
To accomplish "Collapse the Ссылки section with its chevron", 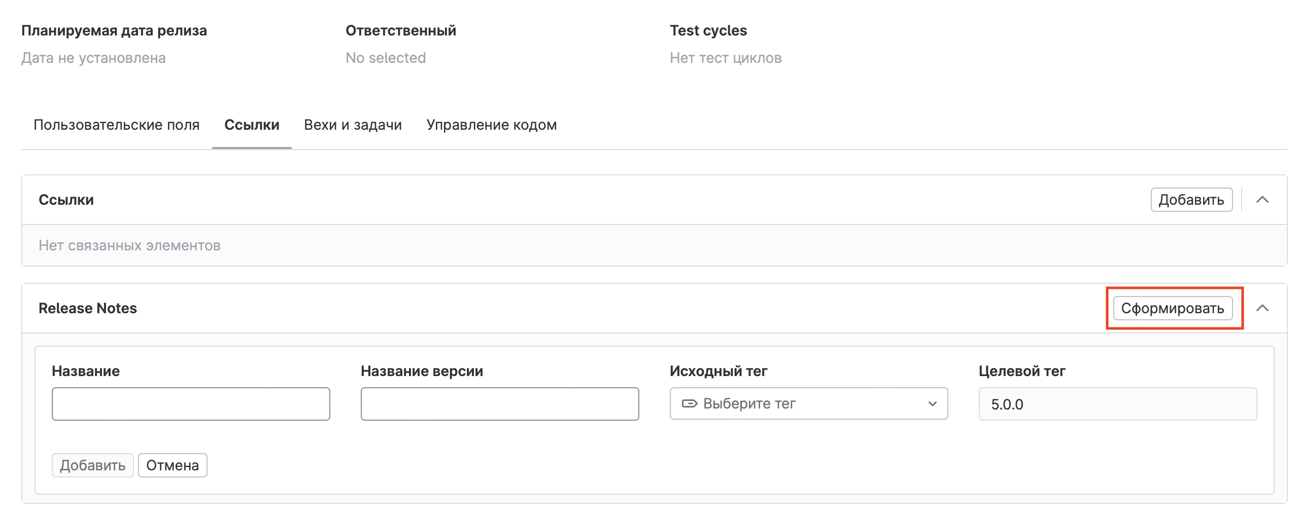I will (1262, 200).
